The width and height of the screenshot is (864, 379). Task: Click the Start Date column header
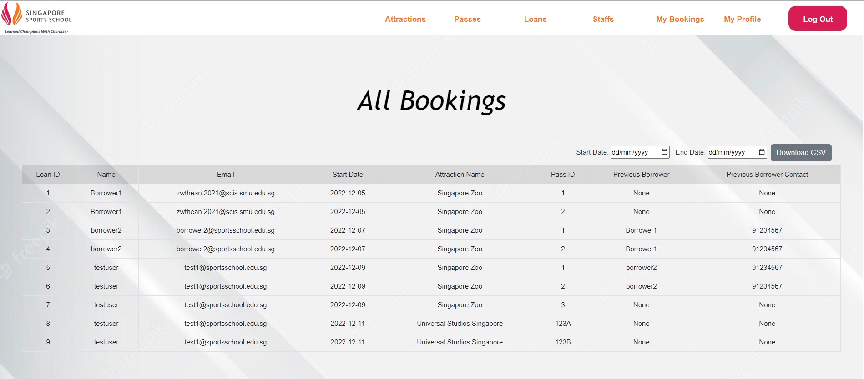click(x=348, y=175)
